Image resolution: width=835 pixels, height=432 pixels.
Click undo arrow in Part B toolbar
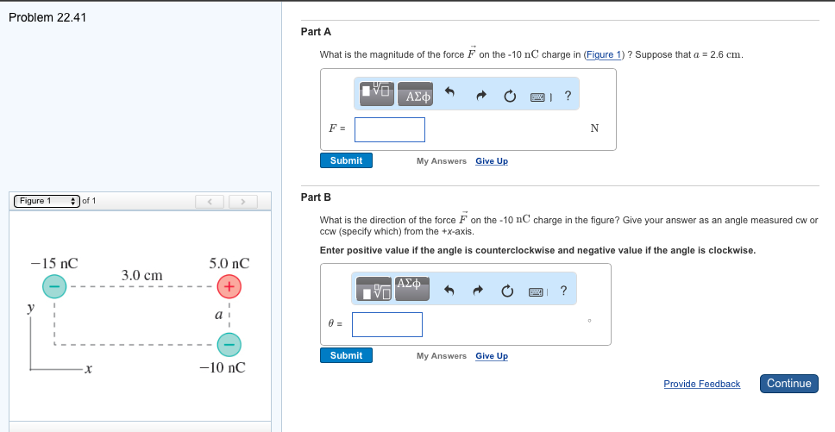point(449,291)
